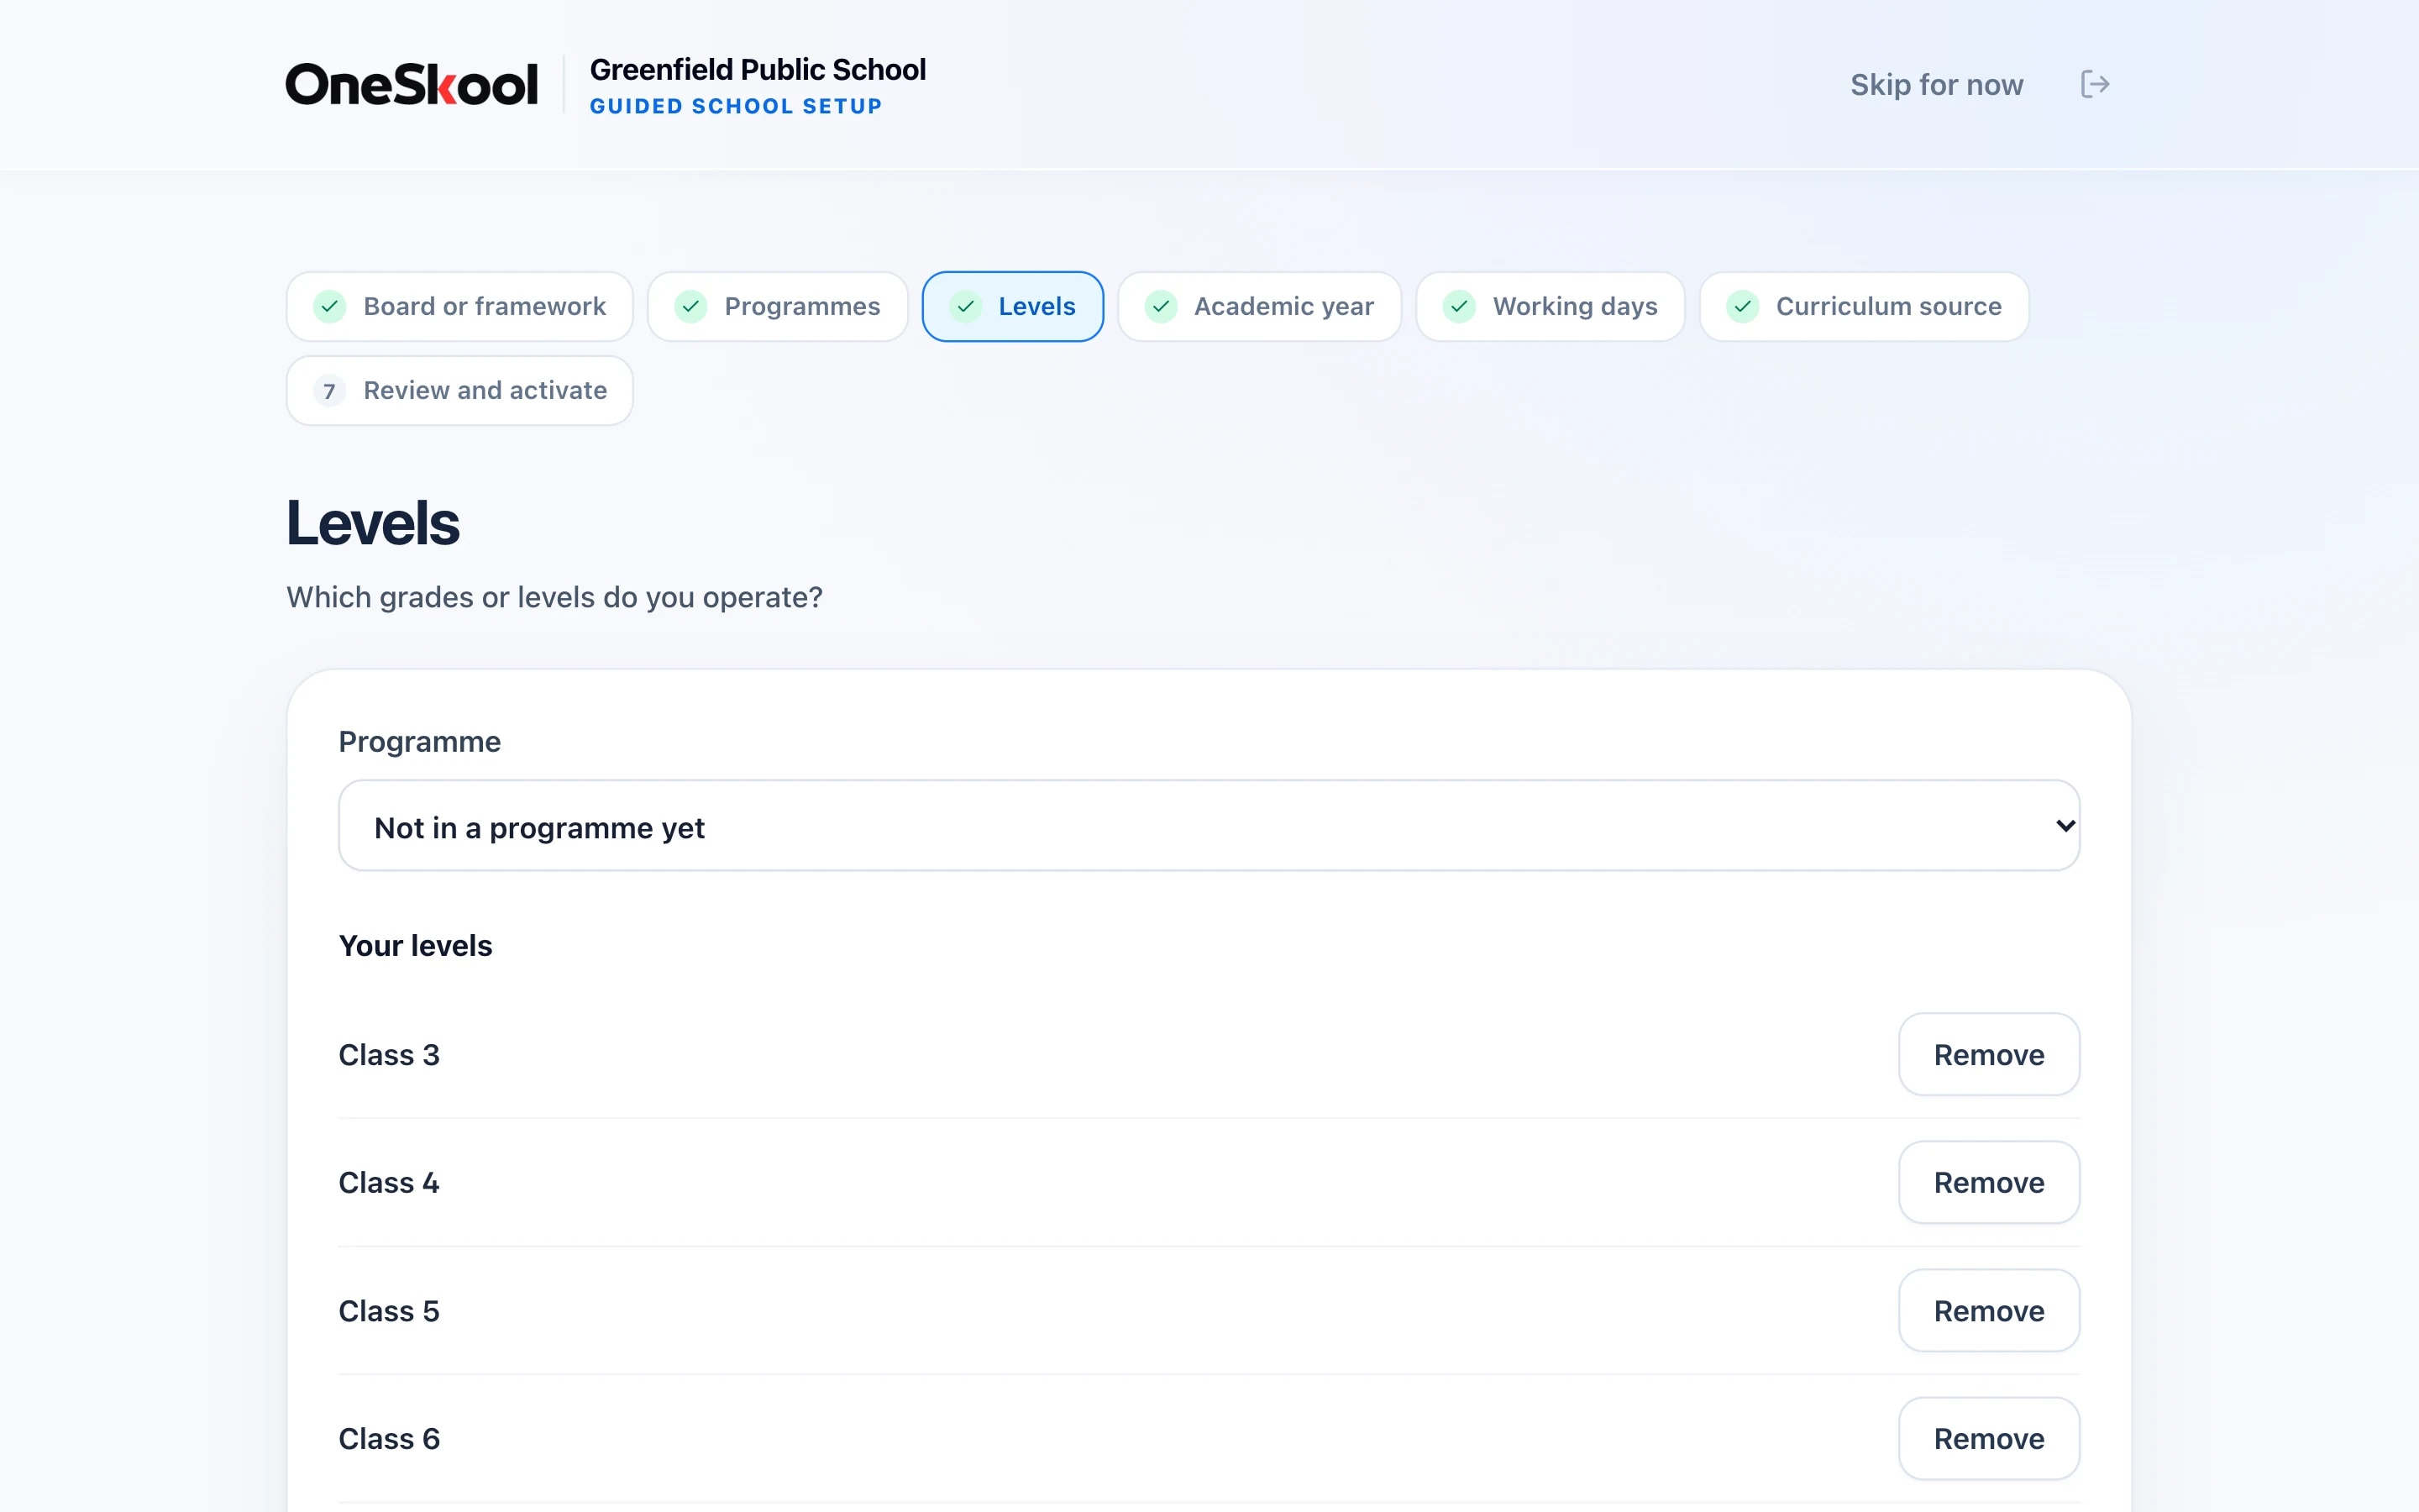Click the Programmes step checkmark icon
Viewport: 2419px width, 1512px height.
pos(690,306)
